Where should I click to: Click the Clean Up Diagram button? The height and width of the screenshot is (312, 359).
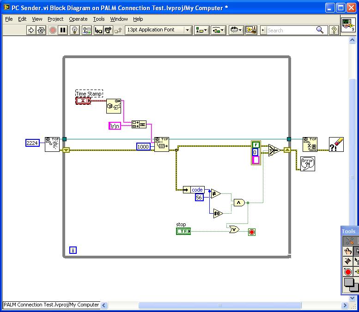[251, 30]
